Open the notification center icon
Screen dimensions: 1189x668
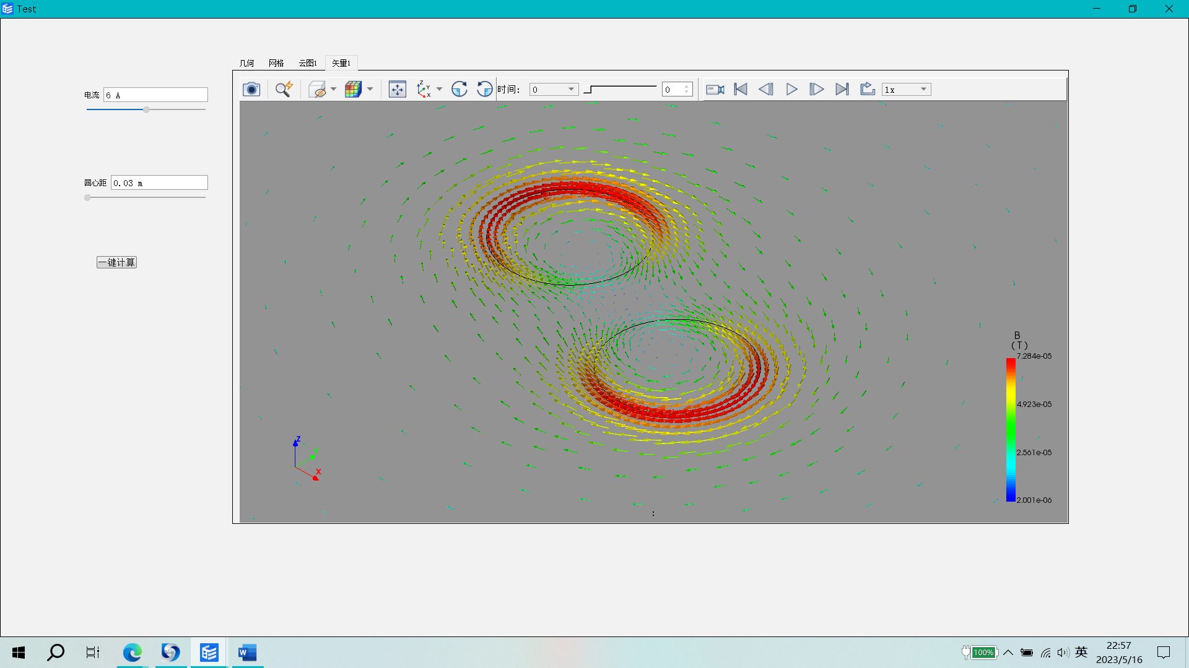[x=1164, y=653]
